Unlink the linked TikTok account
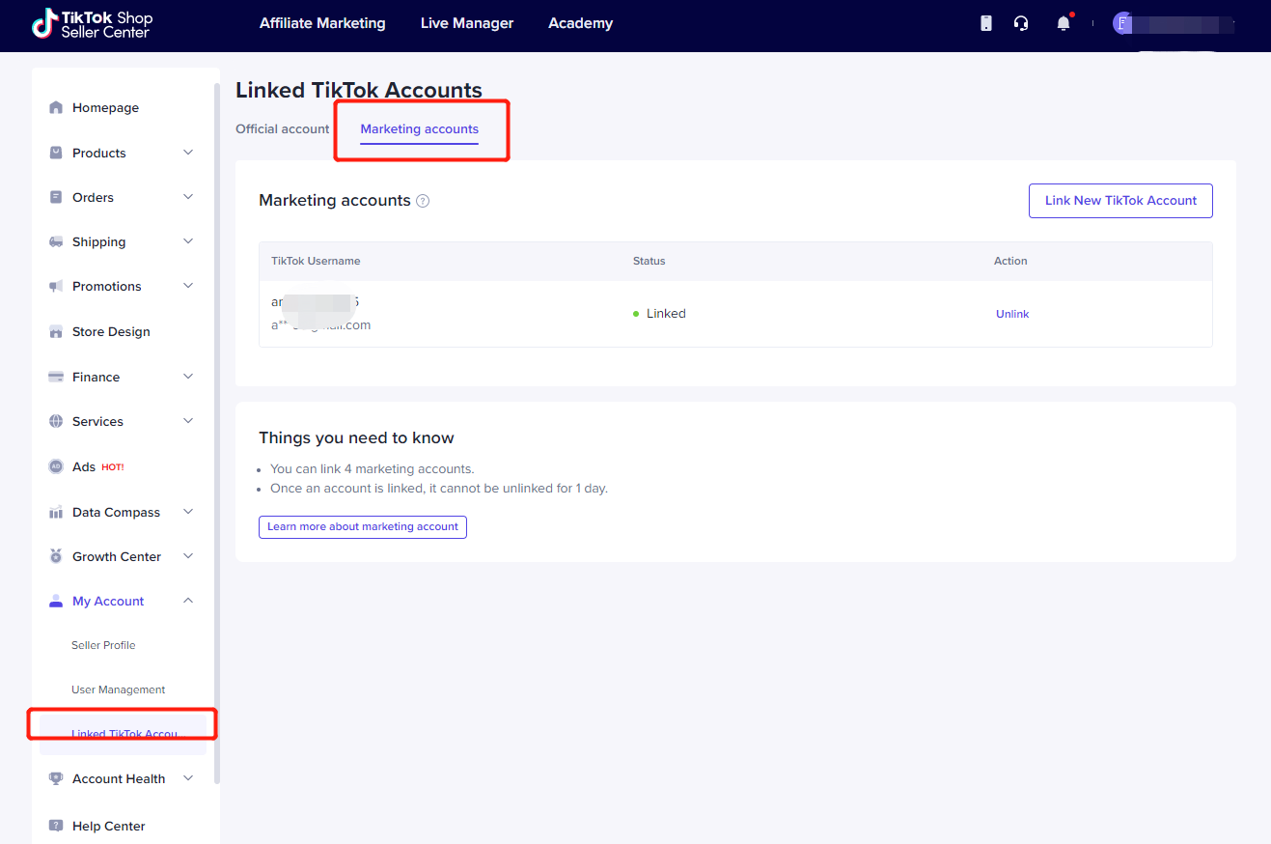The image size is (1271, 844). [1012, 314]
